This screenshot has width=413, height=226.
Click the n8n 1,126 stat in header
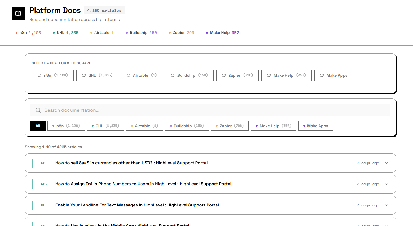tap(28, 33)
